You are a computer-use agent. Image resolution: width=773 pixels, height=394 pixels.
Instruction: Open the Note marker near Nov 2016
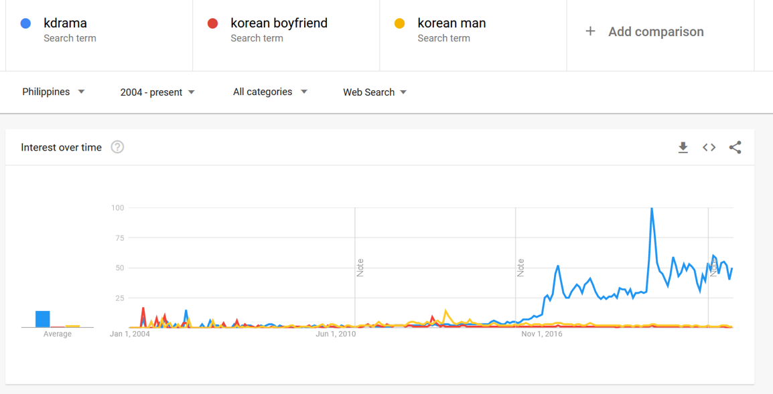point(520,268)
